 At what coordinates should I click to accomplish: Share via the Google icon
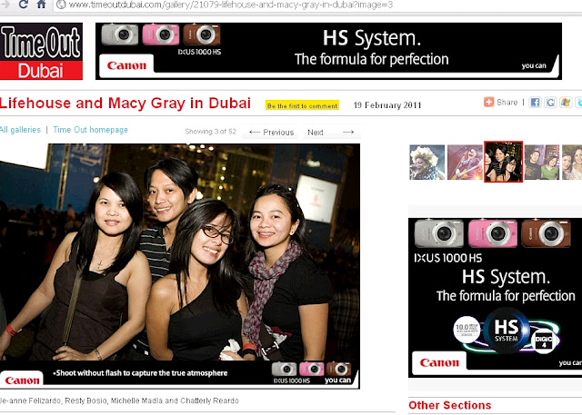tap(550, 103)
